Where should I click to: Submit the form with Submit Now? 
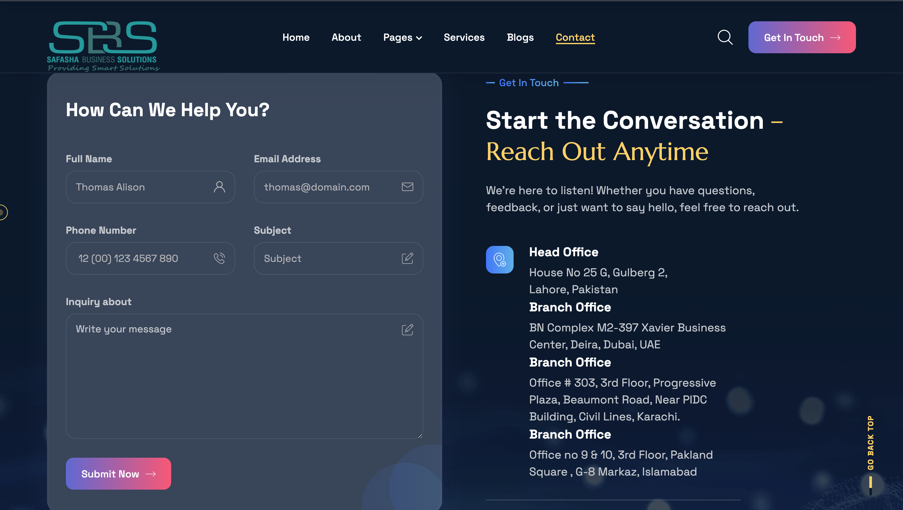coord(119,474)
